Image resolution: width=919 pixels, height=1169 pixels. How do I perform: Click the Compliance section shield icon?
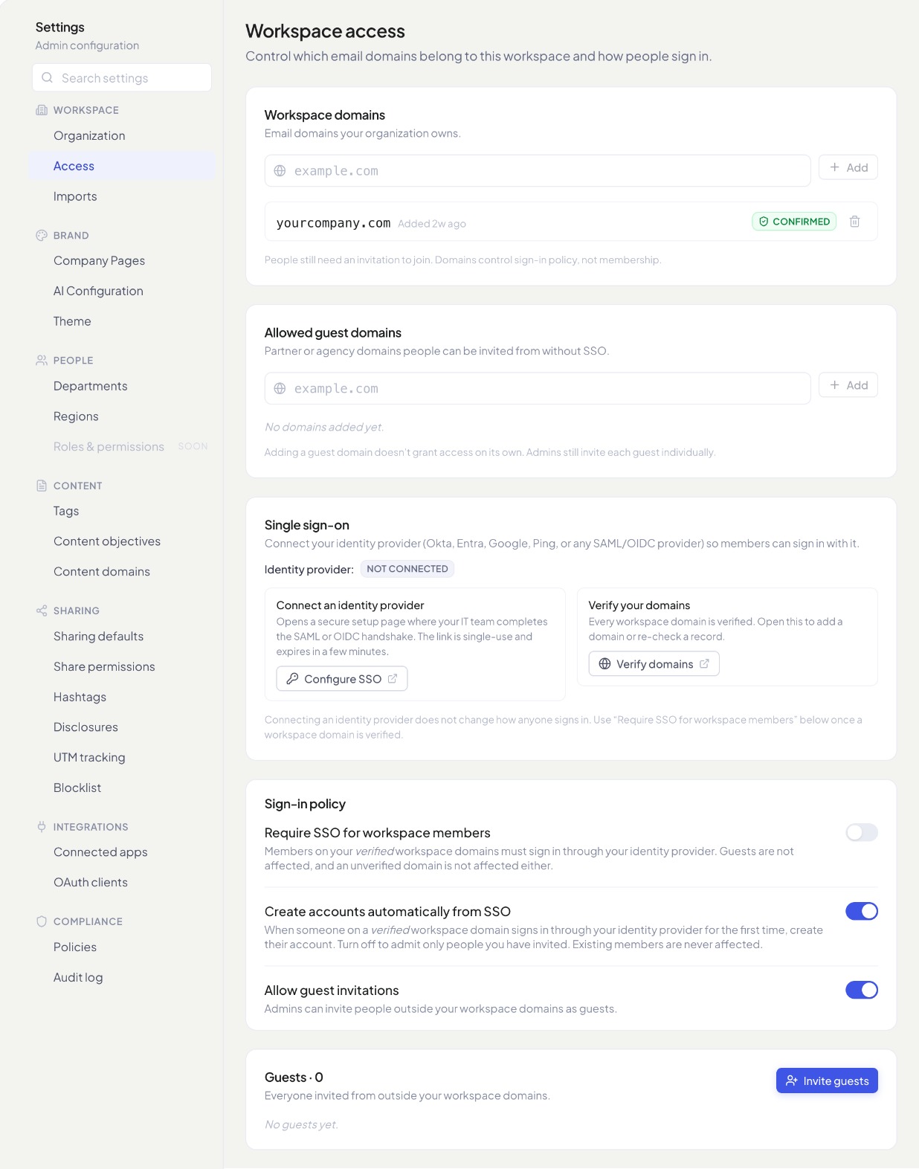click(42, 921)
